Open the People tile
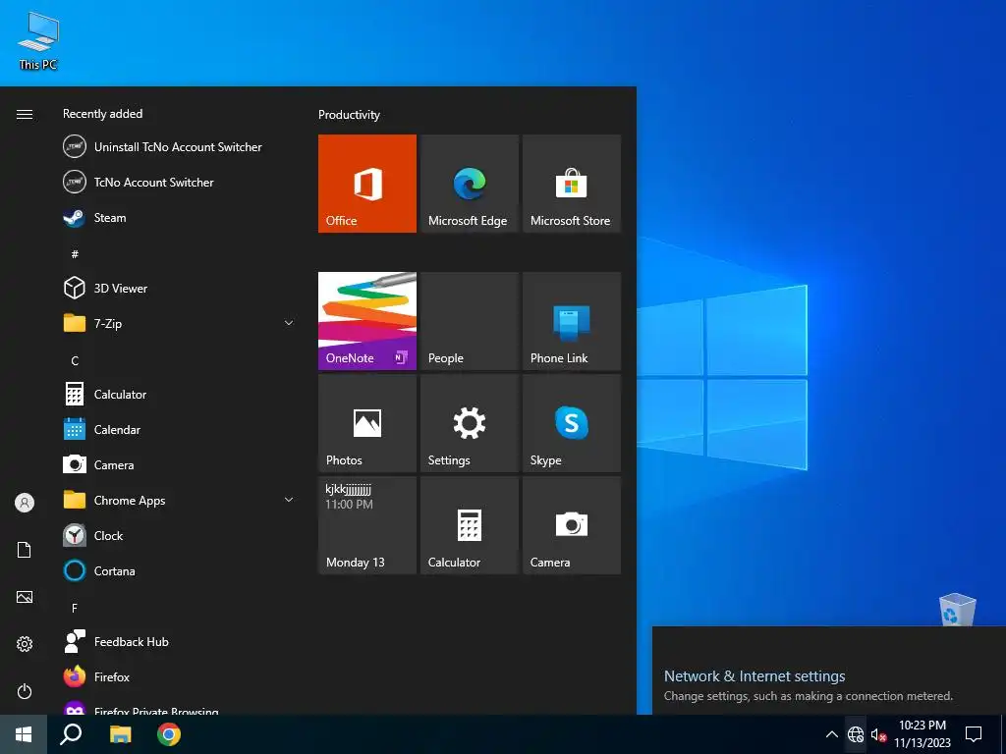 pyautogui.click(x=469, y=321)
